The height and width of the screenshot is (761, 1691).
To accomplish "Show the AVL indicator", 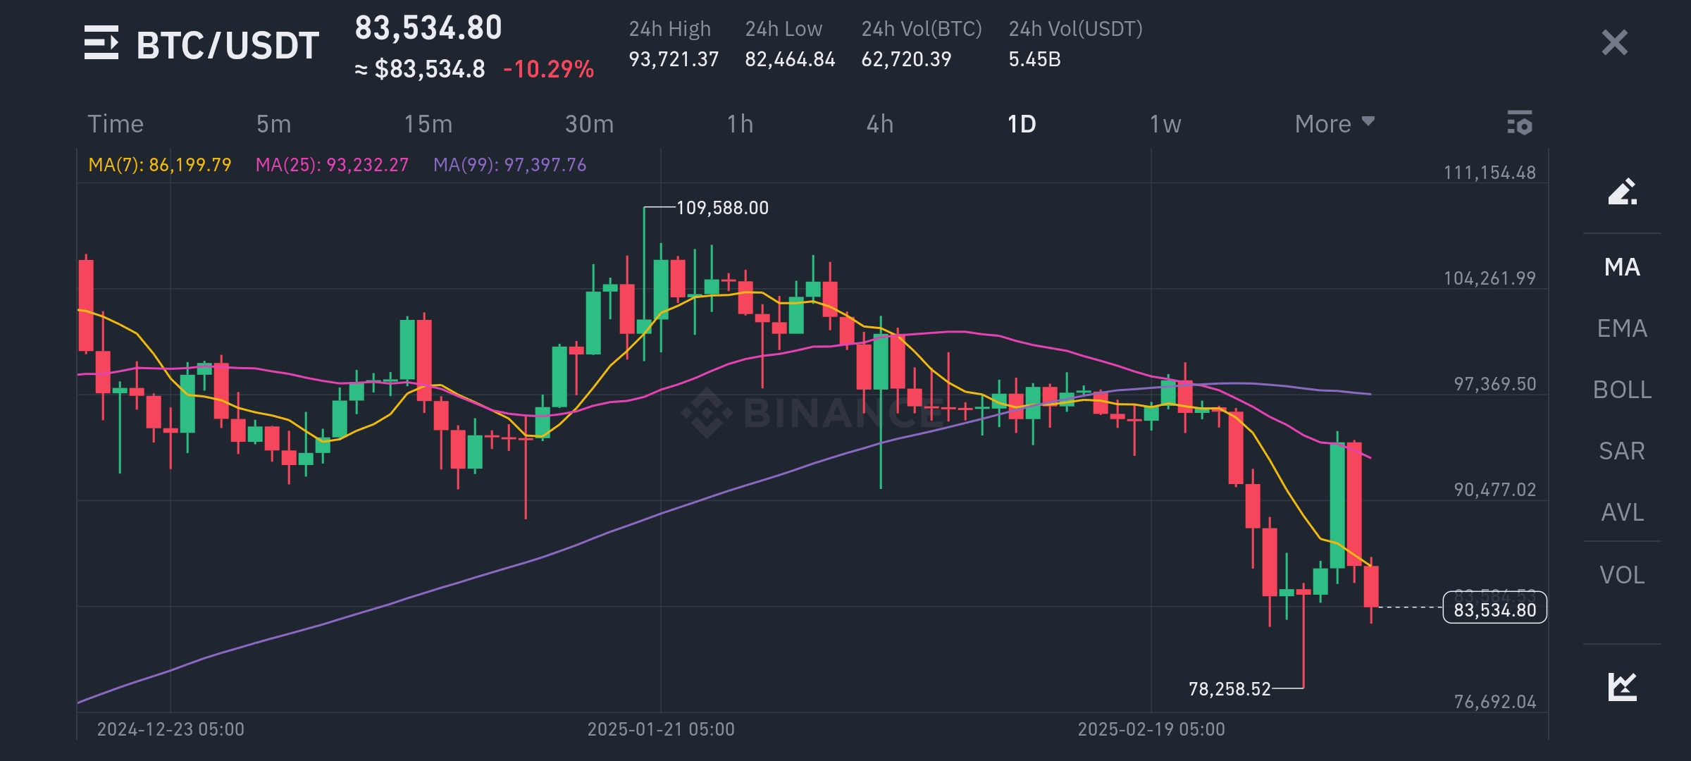I will click(1621, 512).
